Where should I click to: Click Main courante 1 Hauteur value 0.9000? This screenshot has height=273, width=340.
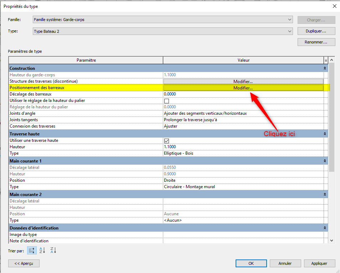243,174
